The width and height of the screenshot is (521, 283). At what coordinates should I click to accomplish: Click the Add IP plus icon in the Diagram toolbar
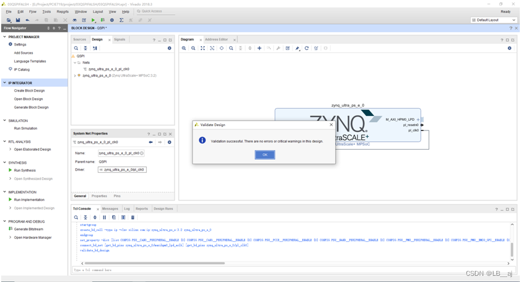260,48
